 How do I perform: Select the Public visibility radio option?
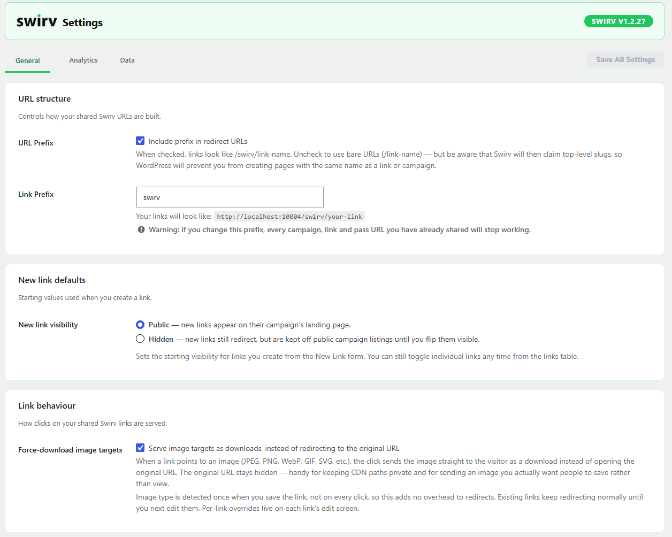140,325
